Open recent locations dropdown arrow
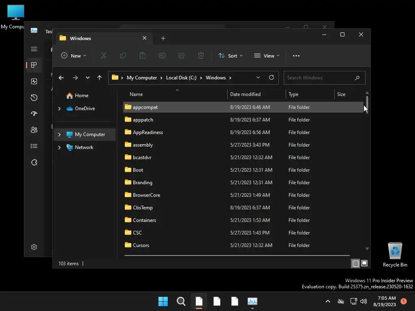Viewport: 415px width, 311px height. pos(88,78)
